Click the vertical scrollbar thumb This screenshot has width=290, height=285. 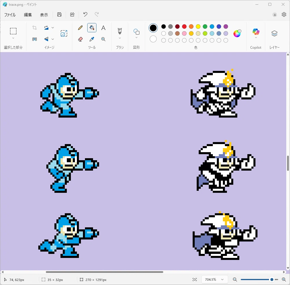click(x=288, y=163)
